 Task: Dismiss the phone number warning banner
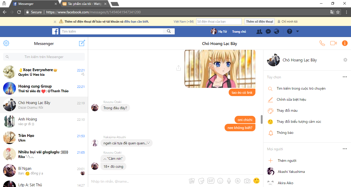tap(55, 22)
